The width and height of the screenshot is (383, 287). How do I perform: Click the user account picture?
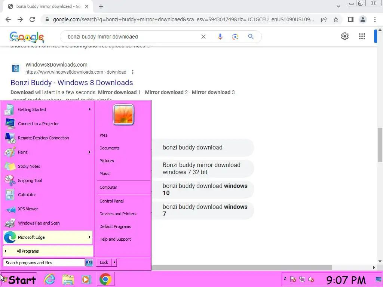click(x=123, y=115)
